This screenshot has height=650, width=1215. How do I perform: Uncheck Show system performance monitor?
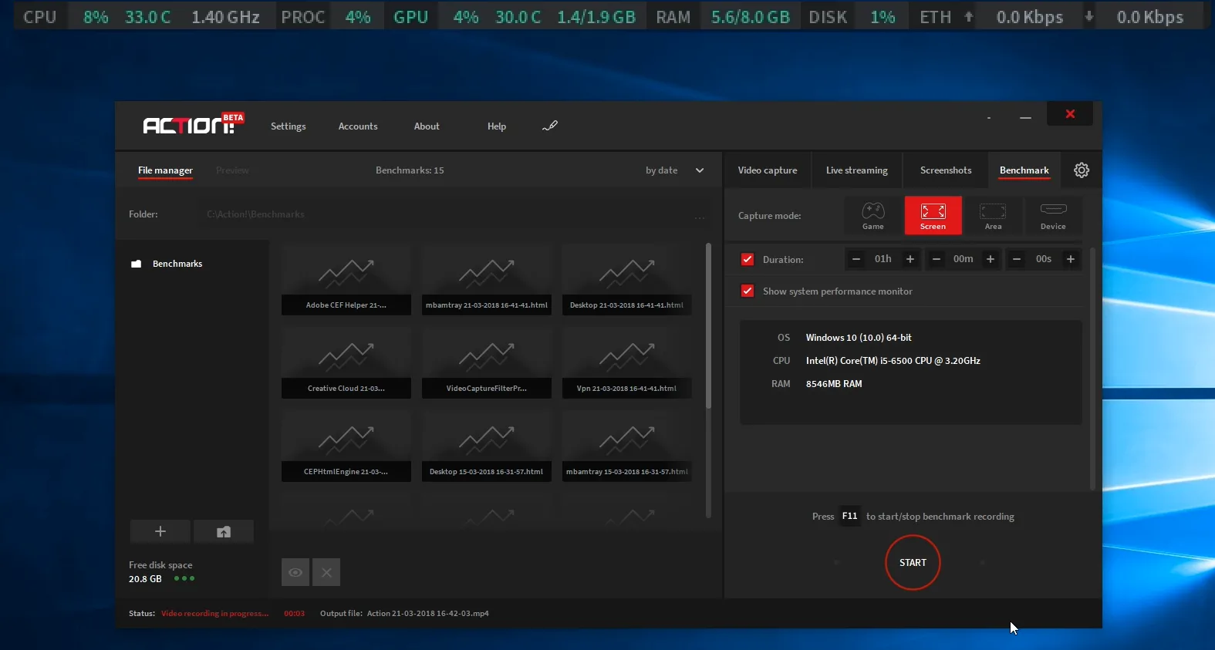748,291
